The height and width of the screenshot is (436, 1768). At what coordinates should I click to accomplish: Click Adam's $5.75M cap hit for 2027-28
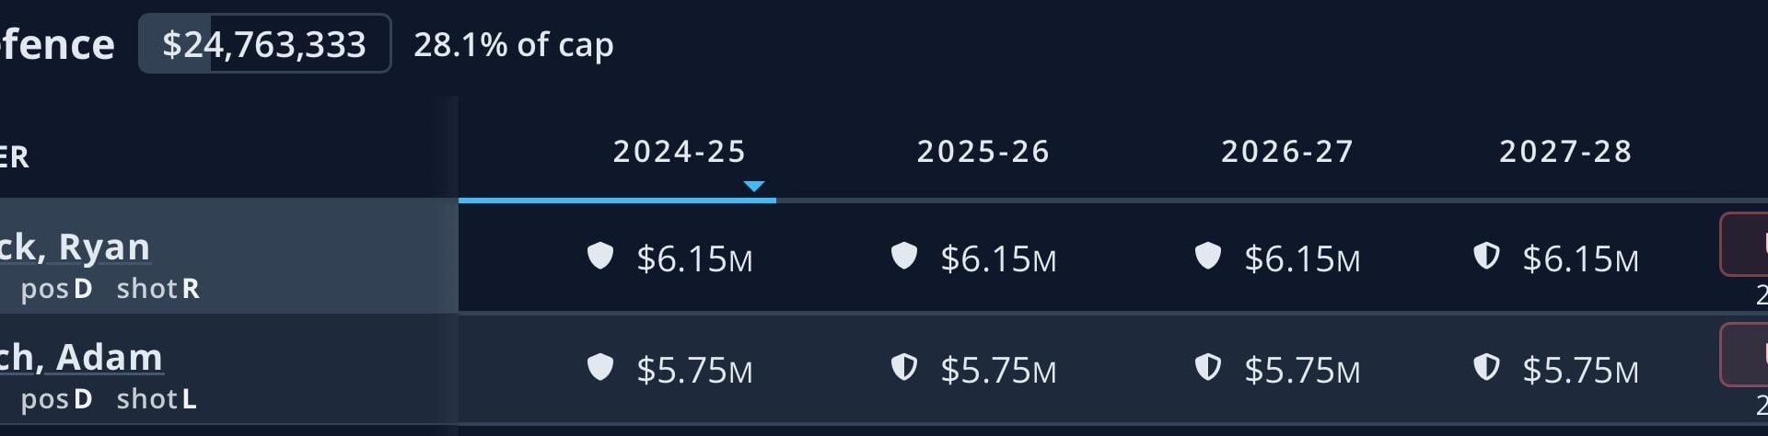pos(1580,371)
